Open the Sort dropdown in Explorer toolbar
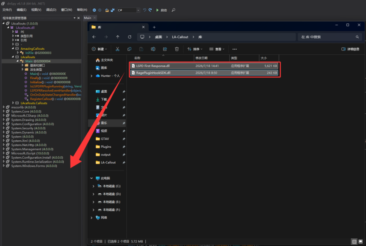 click(195, 49)
